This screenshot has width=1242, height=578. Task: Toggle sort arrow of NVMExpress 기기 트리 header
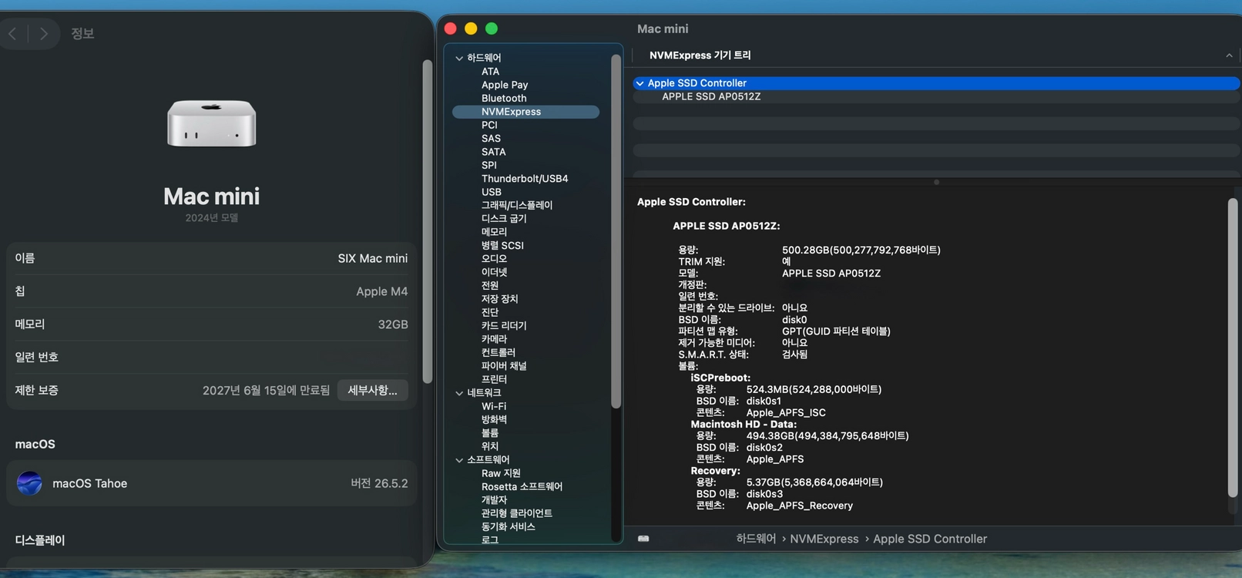(x=1229, y=55)
